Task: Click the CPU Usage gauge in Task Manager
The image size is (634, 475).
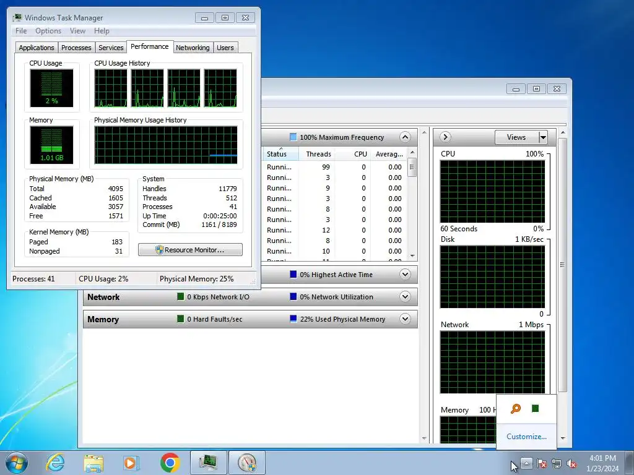Action: pyautogui.click(x=51, y=88)
